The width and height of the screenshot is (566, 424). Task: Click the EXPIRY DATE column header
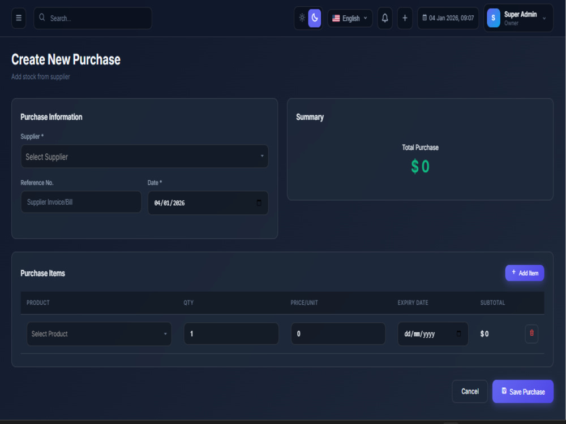click(413, 302)
